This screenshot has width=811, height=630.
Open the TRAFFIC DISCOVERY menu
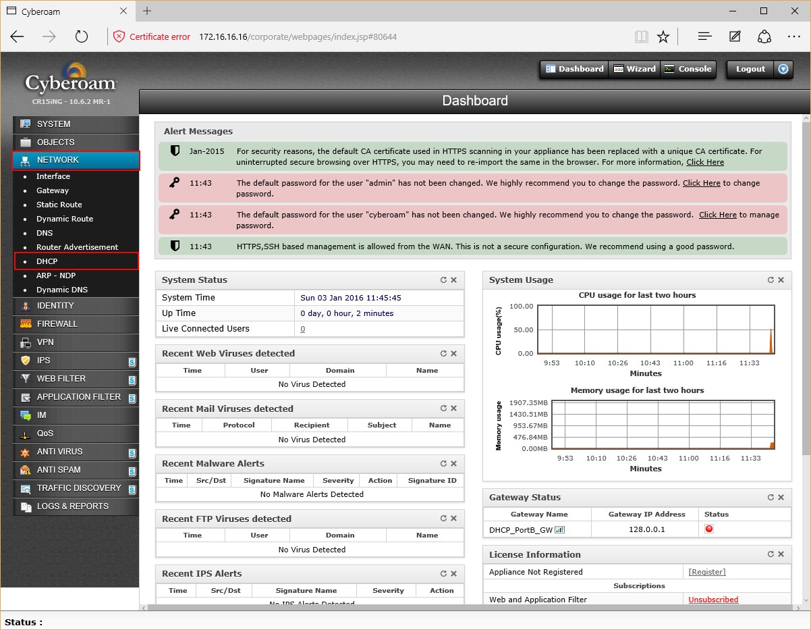[x=76, y=488]
